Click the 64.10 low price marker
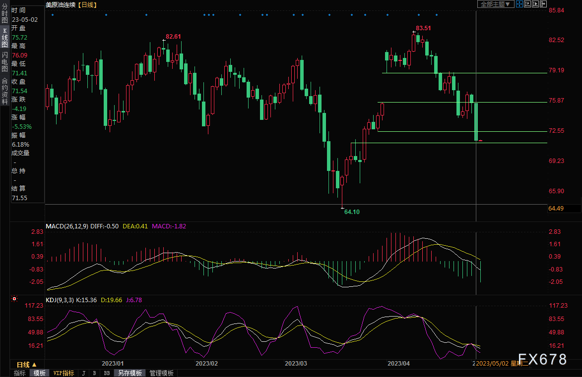 pos(352,212)
